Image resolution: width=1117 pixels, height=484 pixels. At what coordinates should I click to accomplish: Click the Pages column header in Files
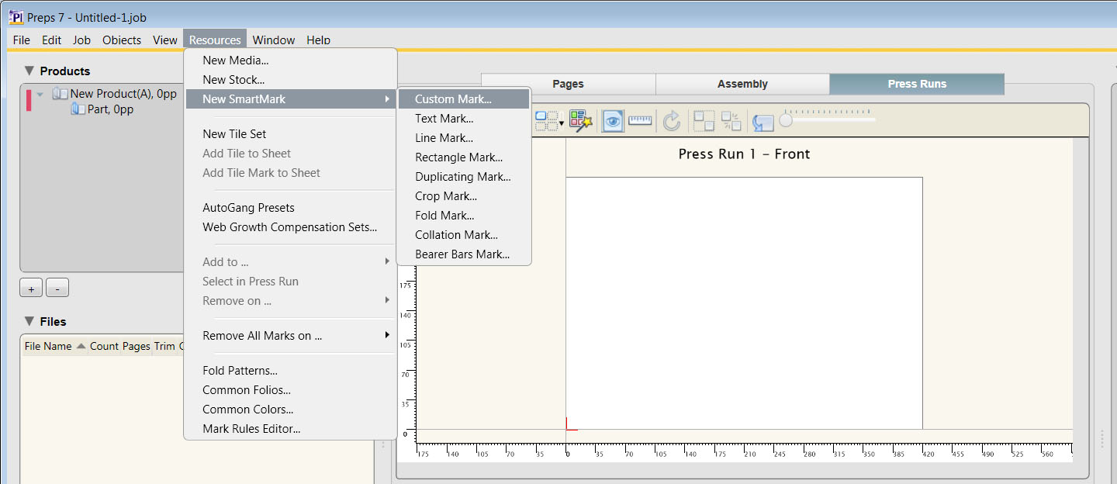pyautogui.click(x=136, y=346)
